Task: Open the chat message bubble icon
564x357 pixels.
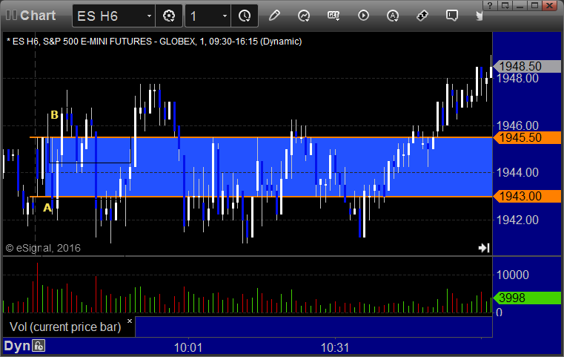Action: point(452,16)
